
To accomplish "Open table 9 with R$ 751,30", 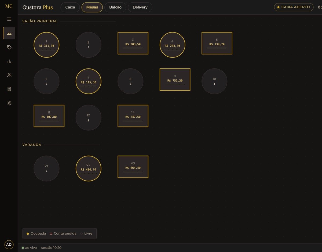I will click(175, 79).
